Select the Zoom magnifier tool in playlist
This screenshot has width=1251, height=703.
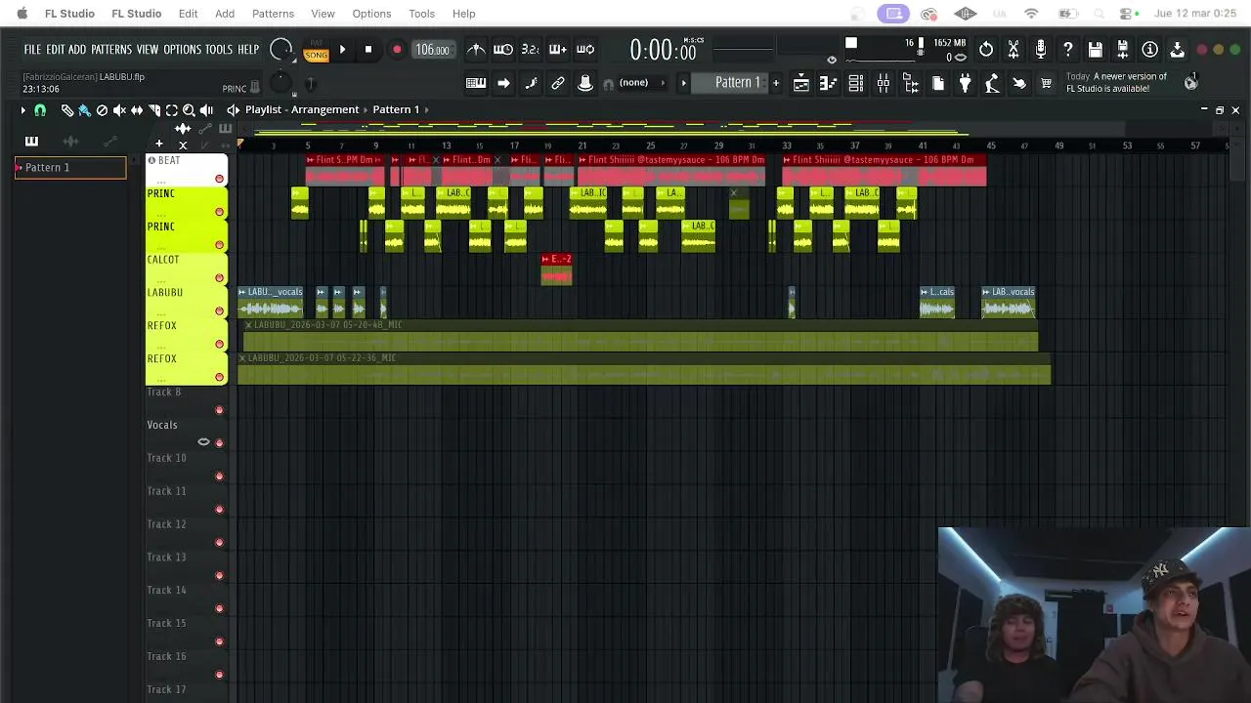coord(190,110)
